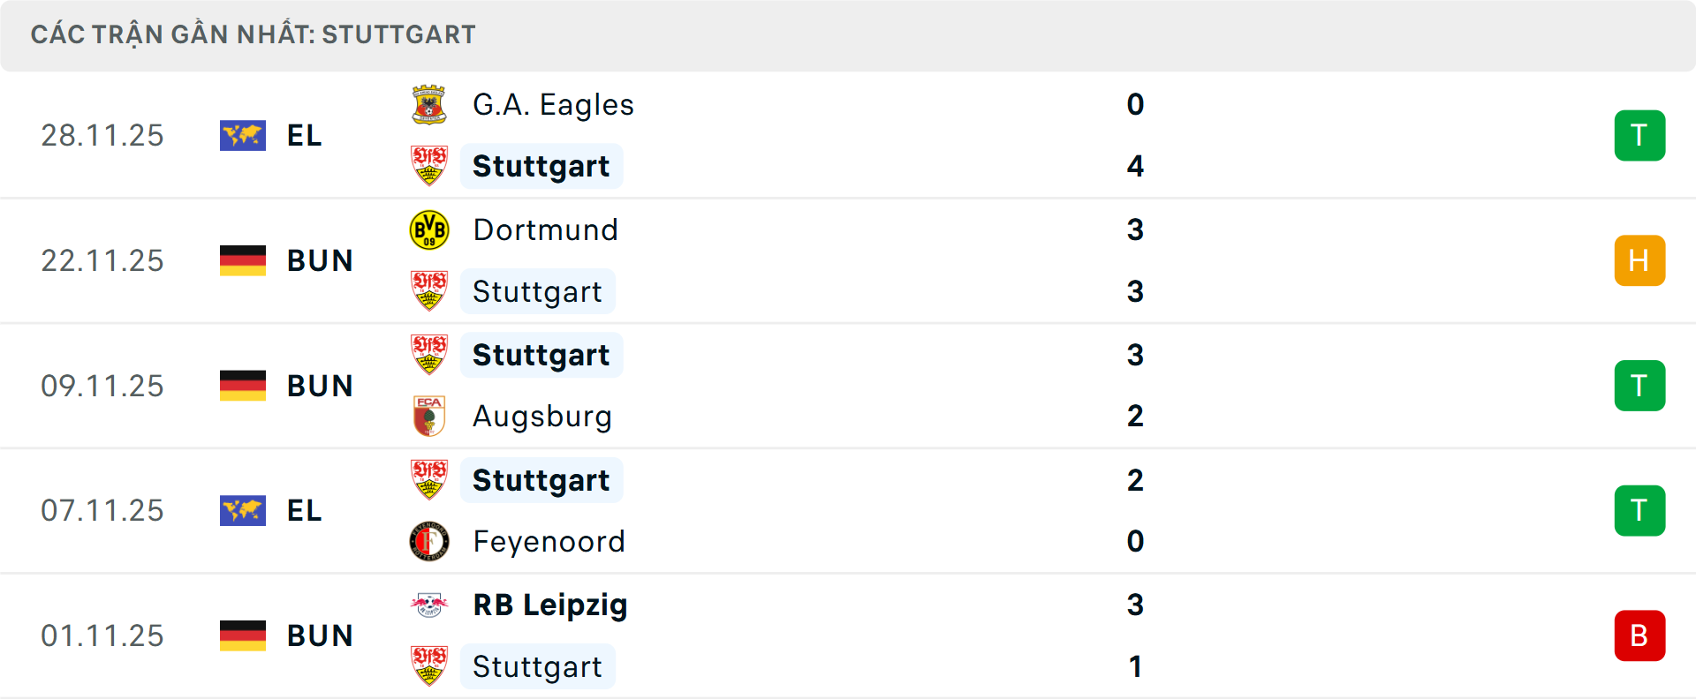The width and height of the screenshot is (1696, 699).
Task: Open the Stuttgart team name link in Dortmund match
Action: point(537,290)
